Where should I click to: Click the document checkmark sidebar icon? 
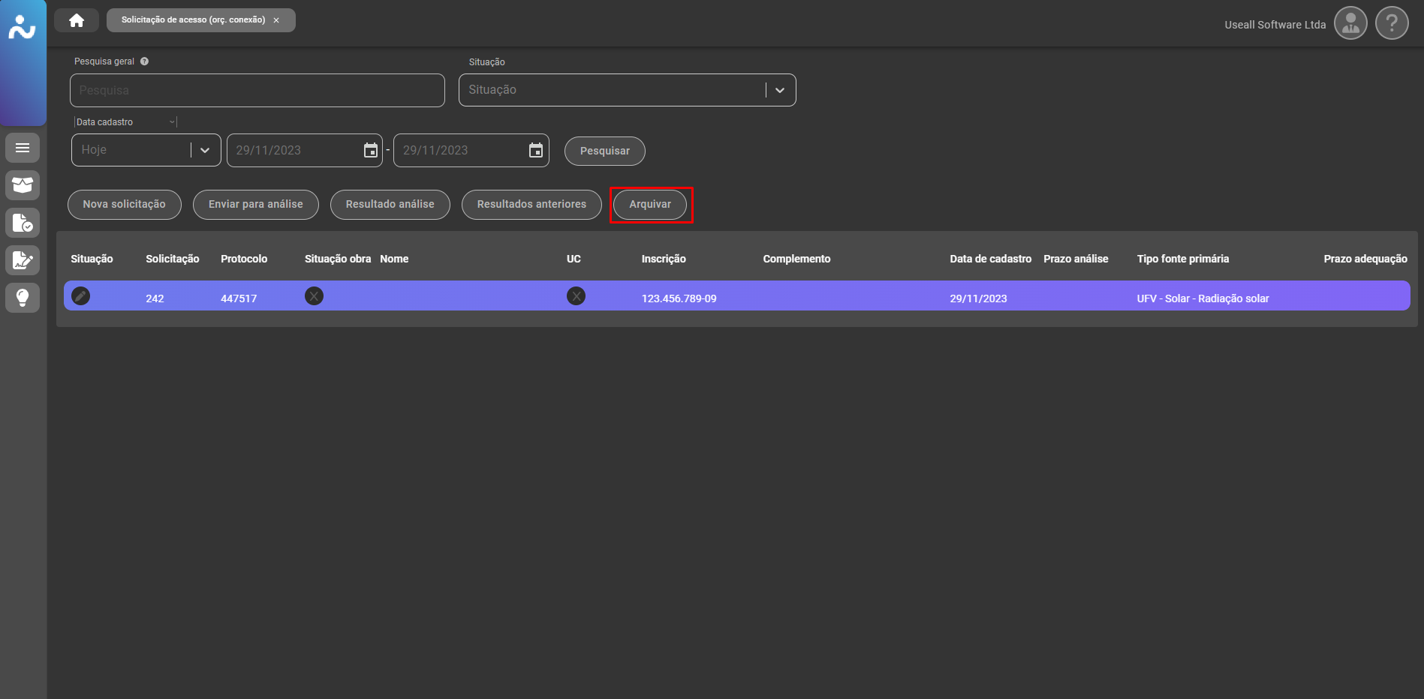[23, 223]
